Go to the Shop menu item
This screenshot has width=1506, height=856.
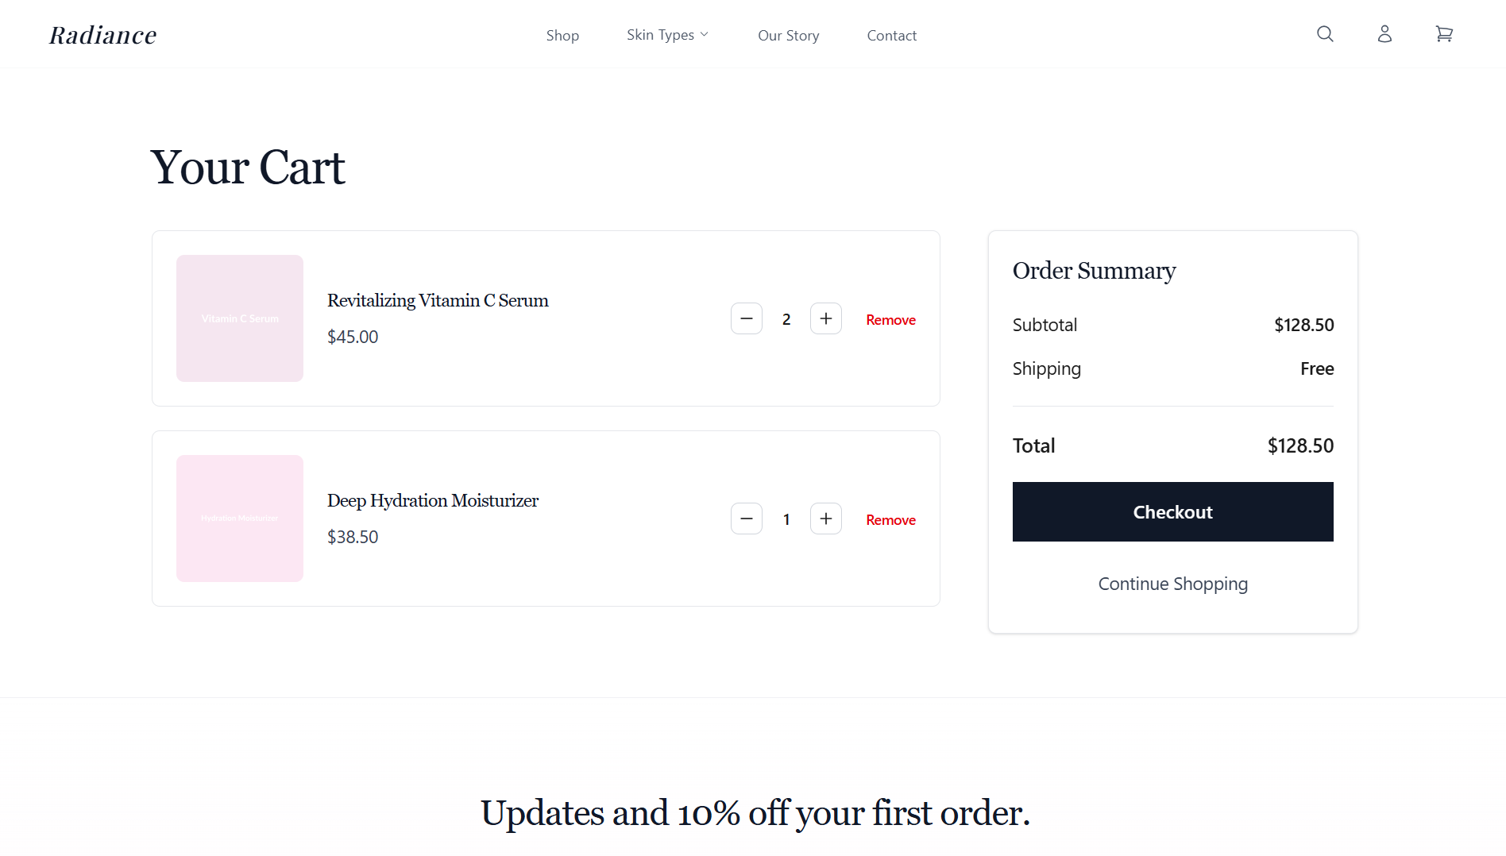pyautogui.click(x=562, y=36)
